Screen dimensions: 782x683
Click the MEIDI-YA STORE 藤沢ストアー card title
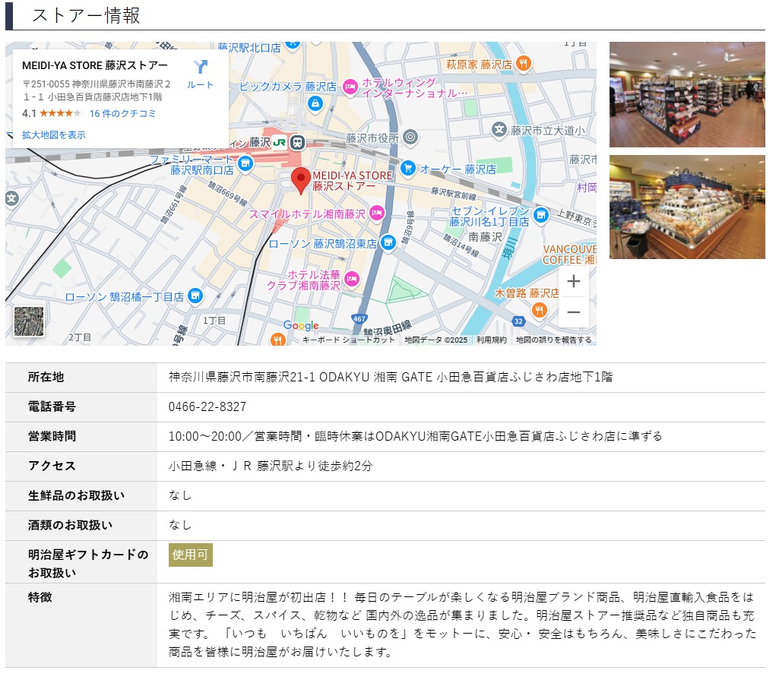tap(95, 65)
